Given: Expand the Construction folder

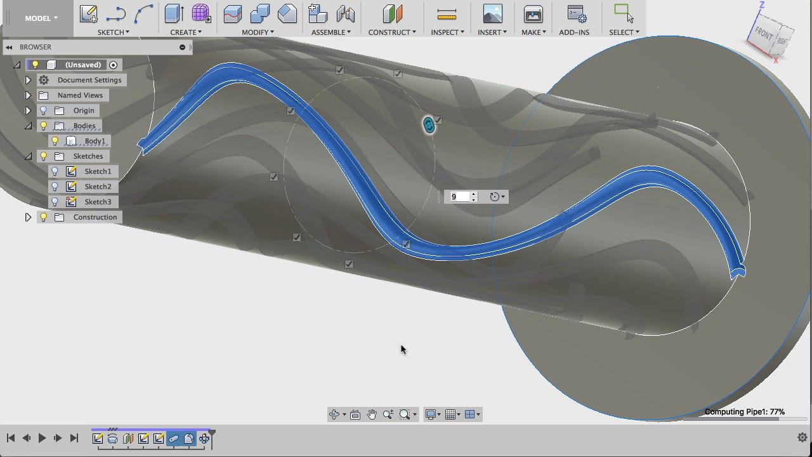Looking at the screenshot, I should click(x=28, y=217).
